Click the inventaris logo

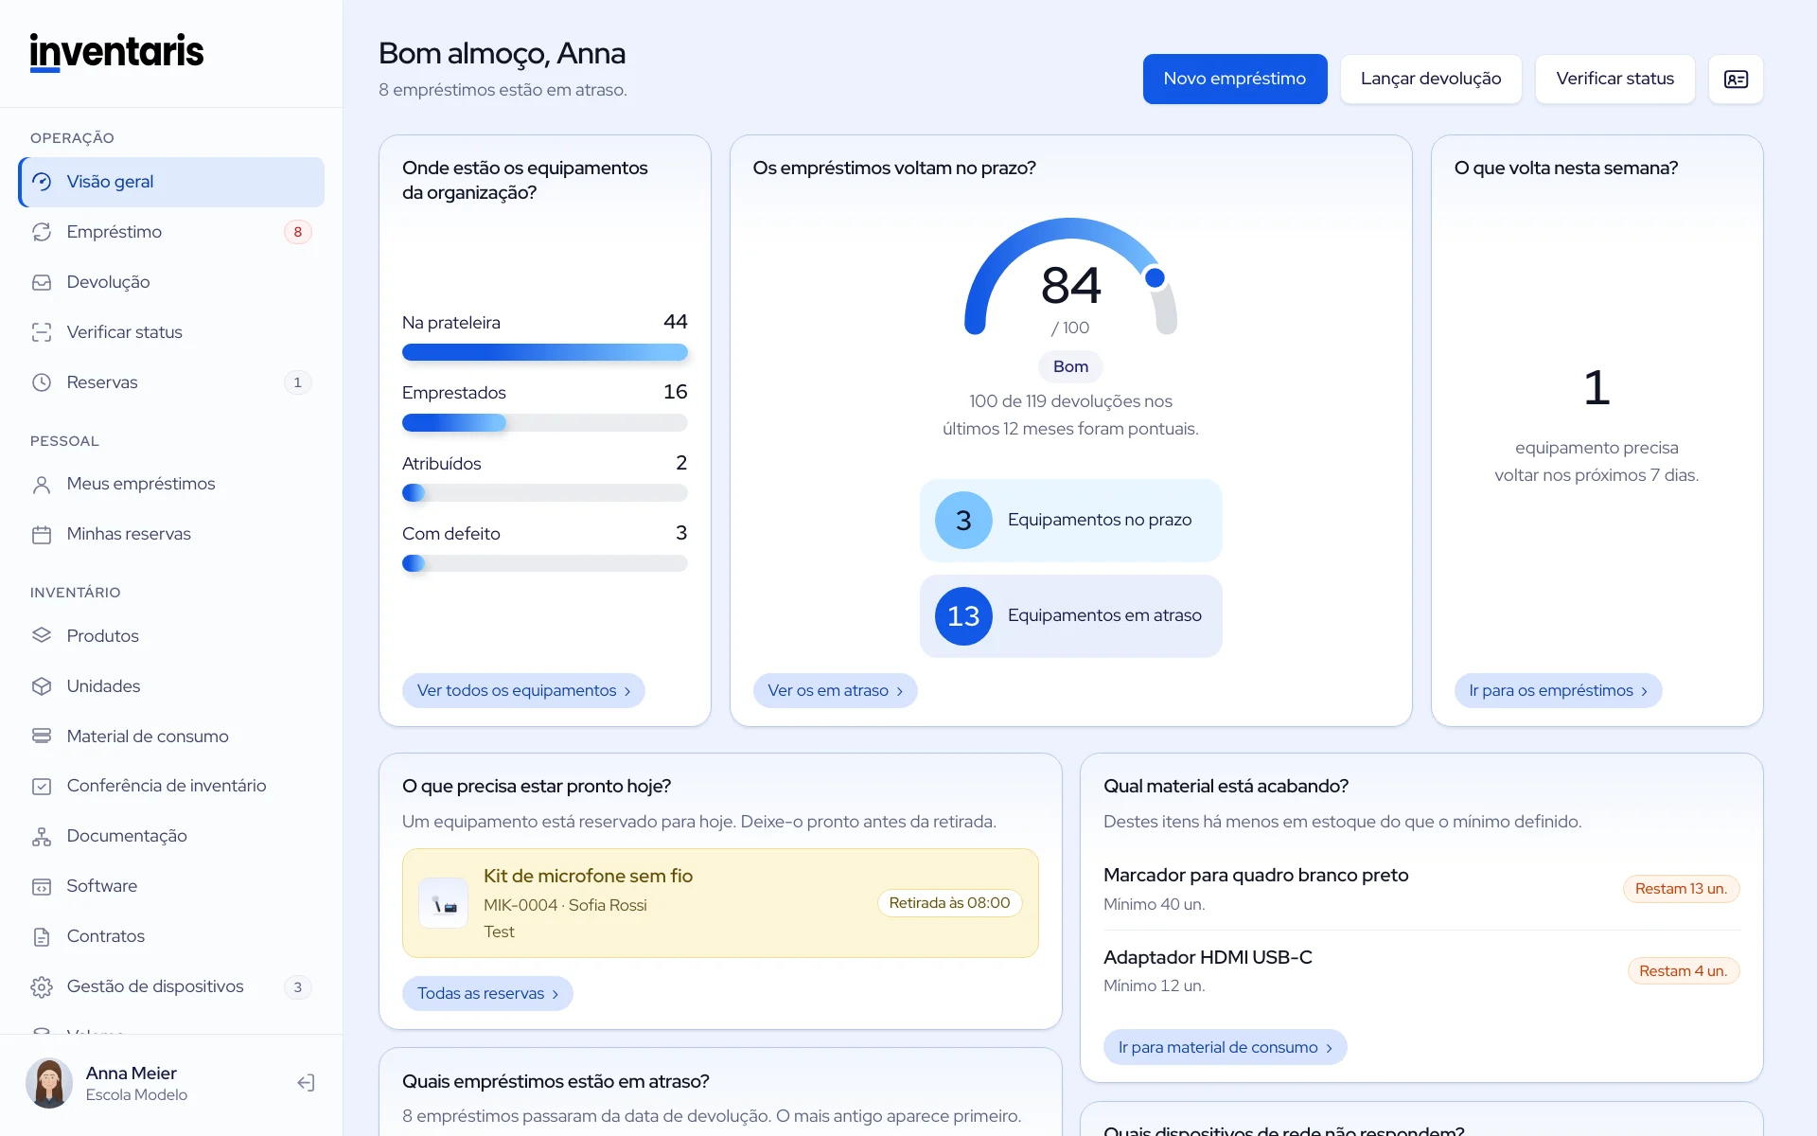[116, 52]
